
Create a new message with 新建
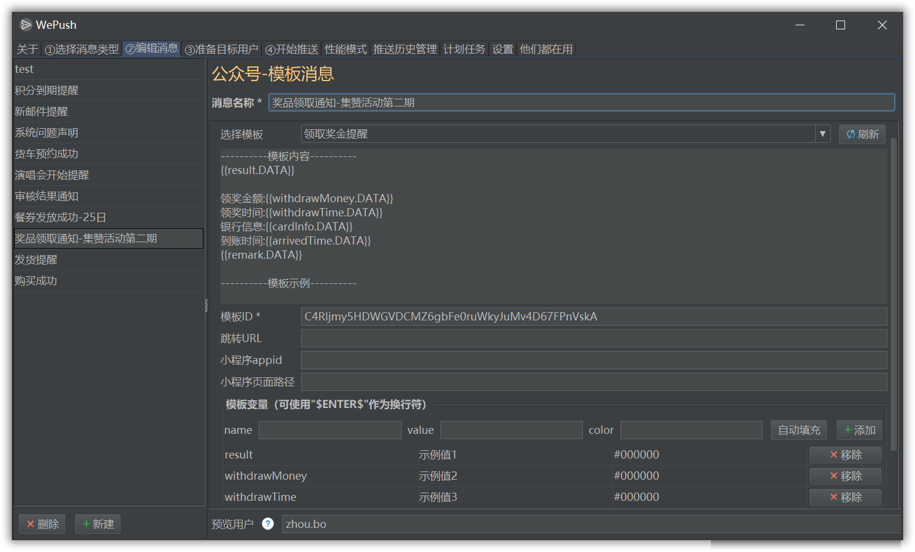pyautogui.click(x=98, y=524)
